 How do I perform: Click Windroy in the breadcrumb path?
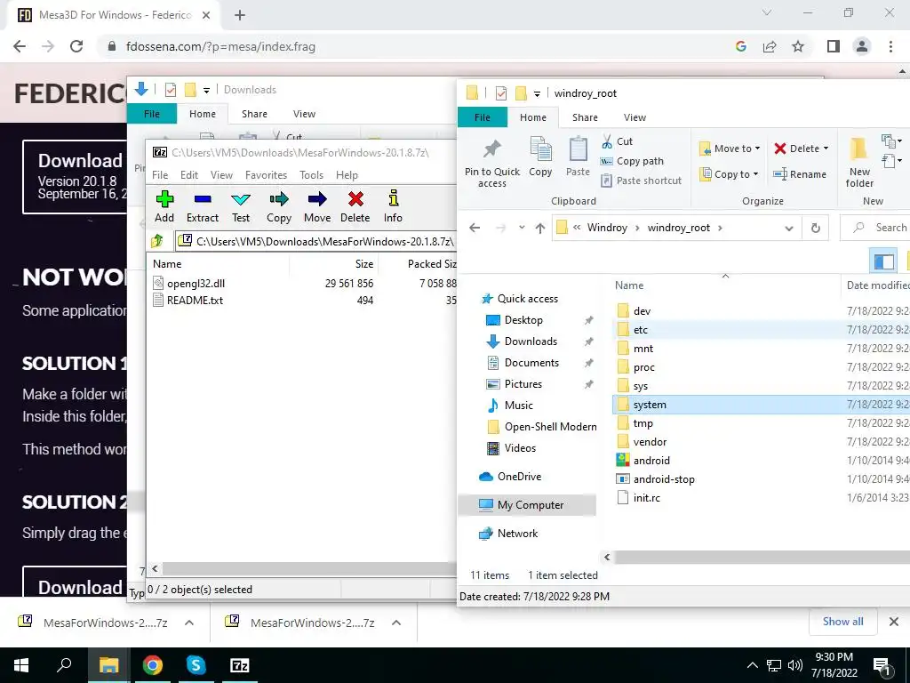pyautogui.click(x=606, y=228)
